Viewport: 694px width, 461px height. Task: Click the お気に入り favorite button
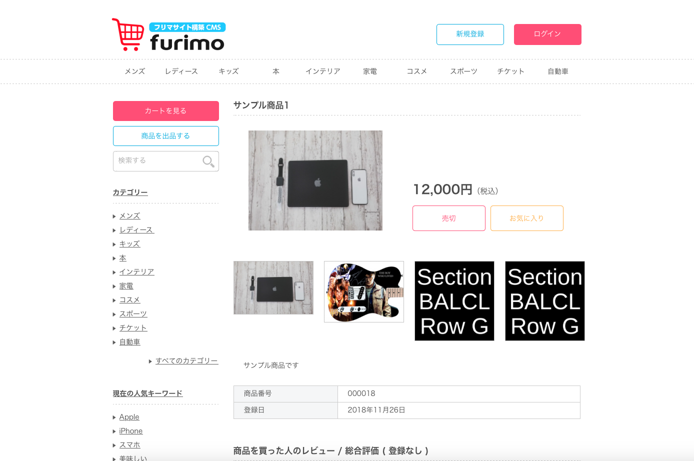pyautogui.click(x=527, y=218)
